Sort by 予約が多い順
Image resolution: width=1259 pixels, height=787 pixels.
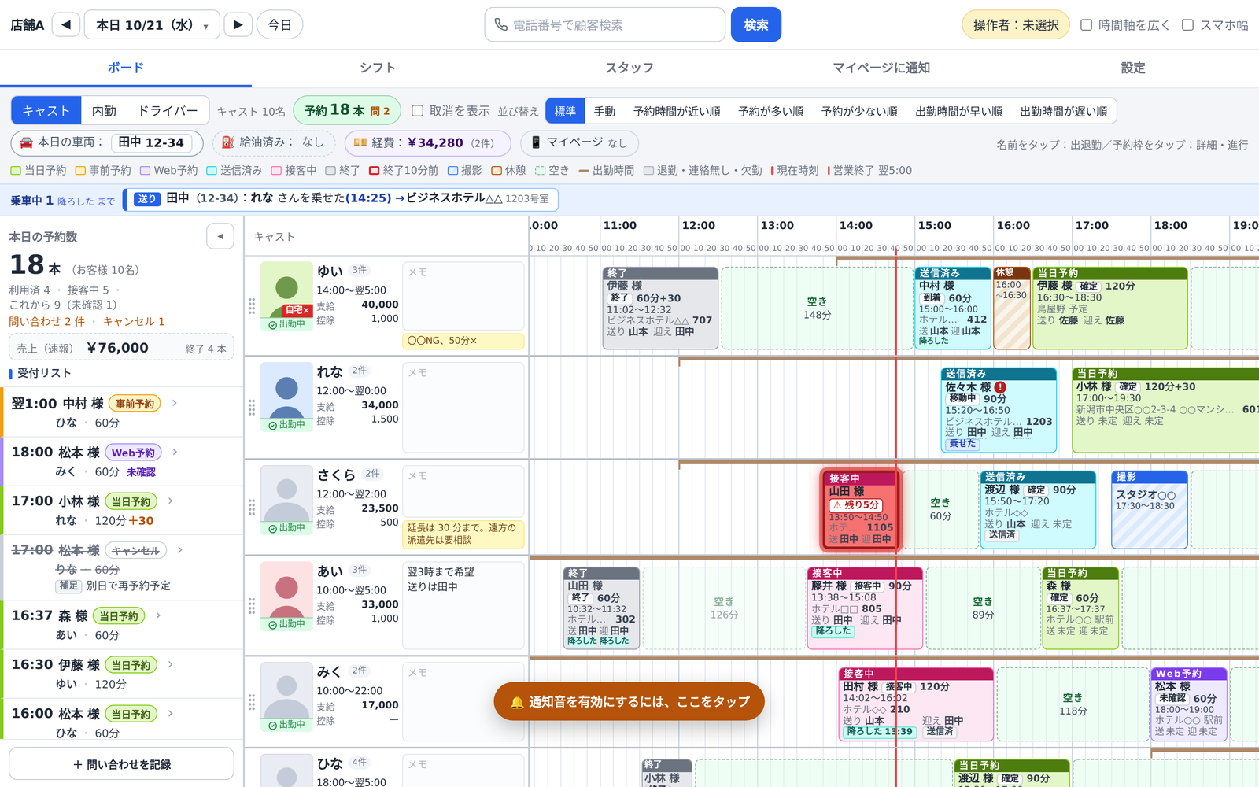tap(770, 111)
